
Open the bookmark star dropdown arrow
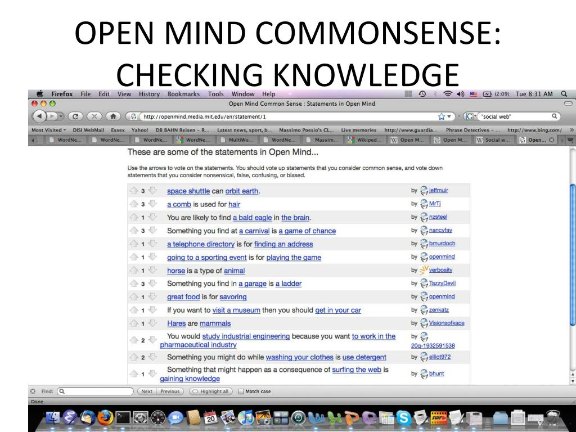[x=449, y=116]
